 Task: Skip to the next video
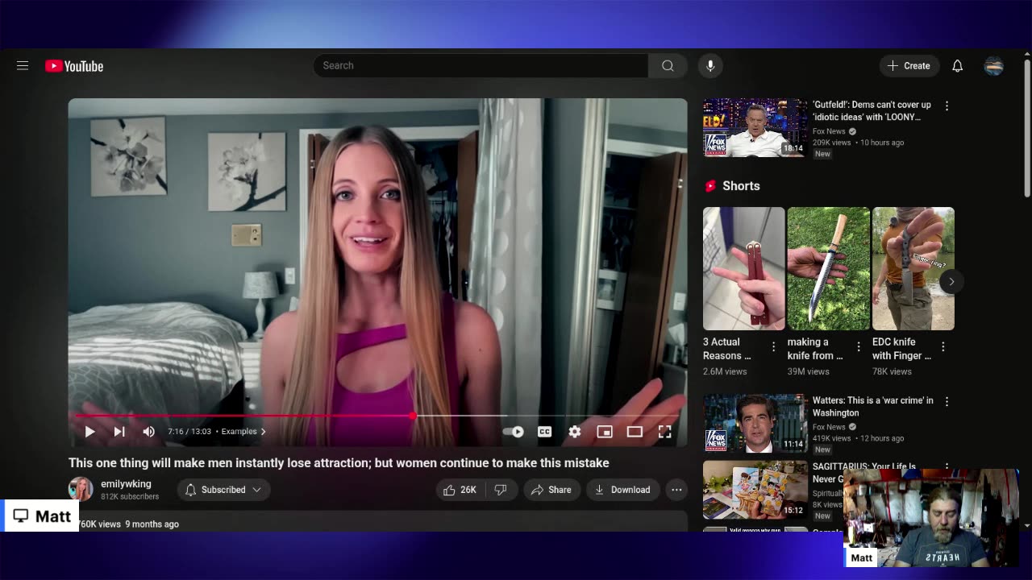coord(119,432)
